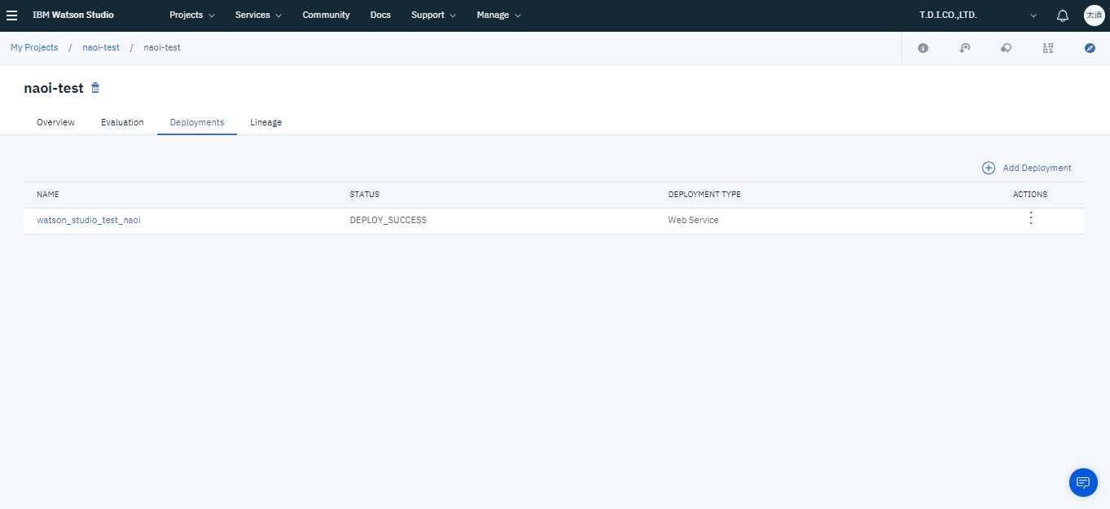Click the data grid icon

pyautogui.click(x=1047, y=48)
